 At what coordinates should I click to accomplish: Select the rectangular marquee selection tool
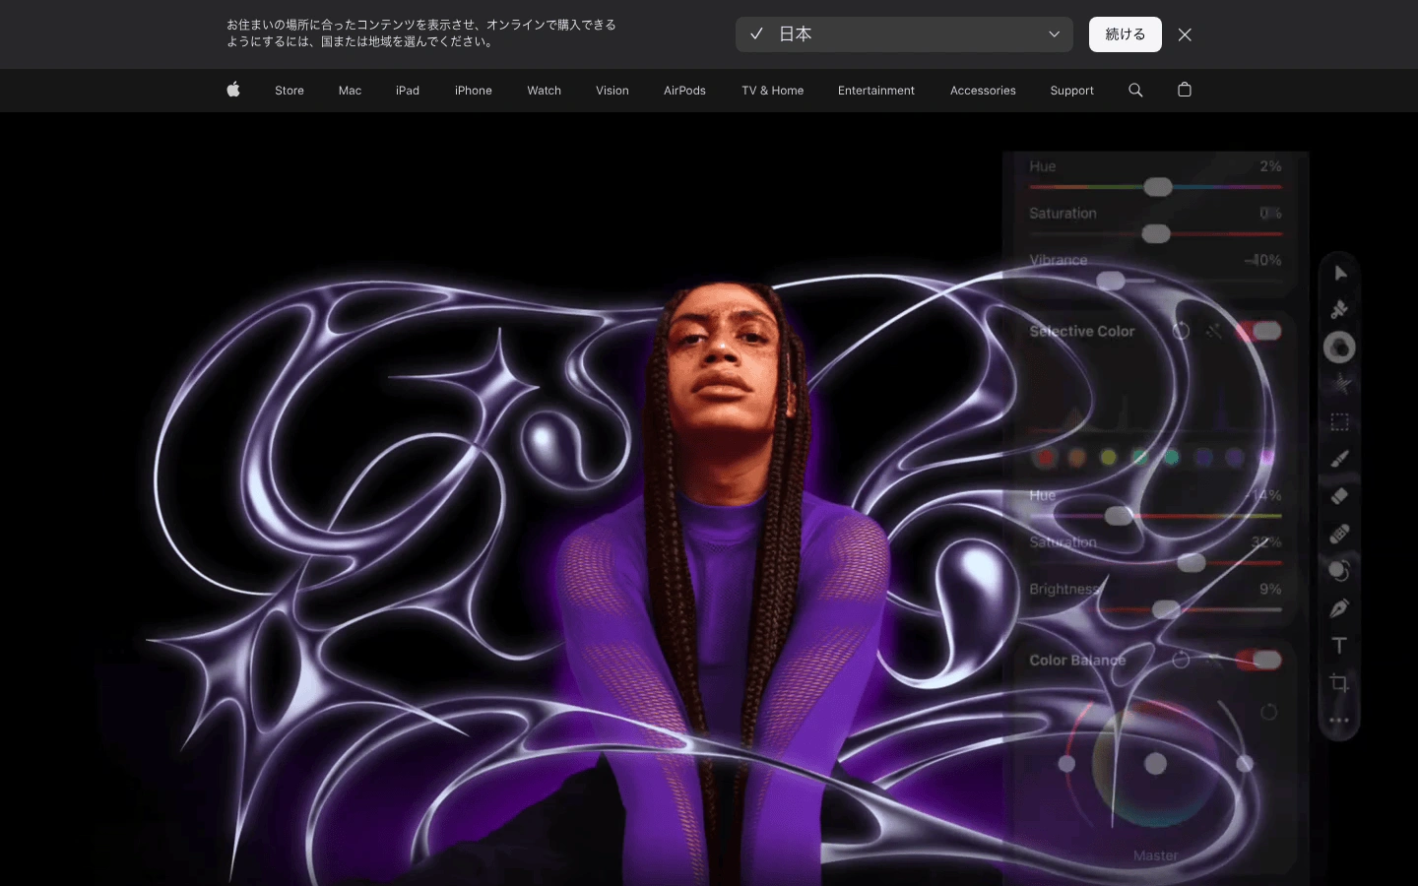(1339, 422)
